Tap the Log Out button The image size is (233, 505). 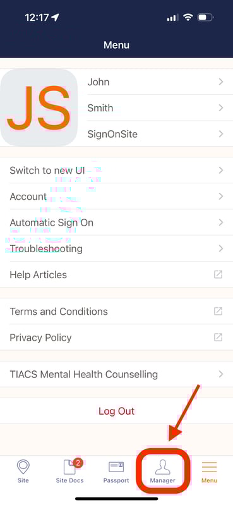(116, 411)
